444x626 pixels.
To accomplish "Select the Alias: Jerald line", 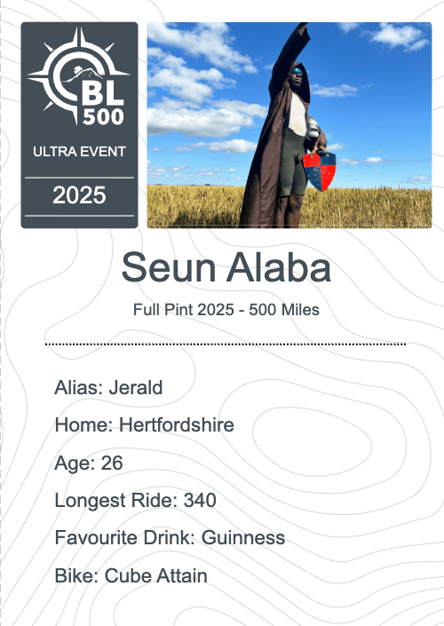I will 108,388.
